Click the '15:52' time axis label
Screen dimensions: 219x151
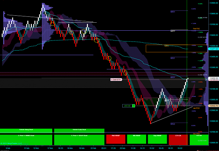coord(152,148)
